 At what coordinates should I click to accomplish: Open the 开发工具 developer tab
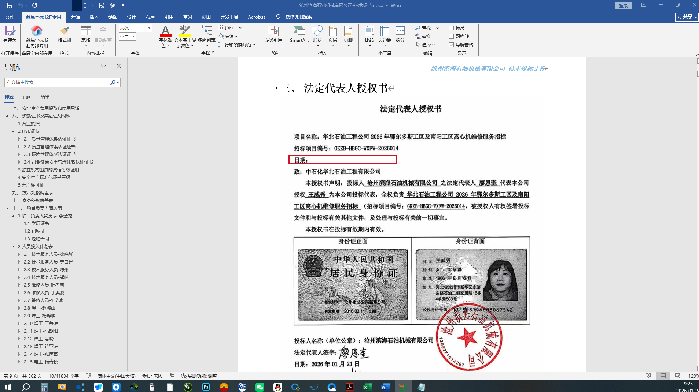229,17
